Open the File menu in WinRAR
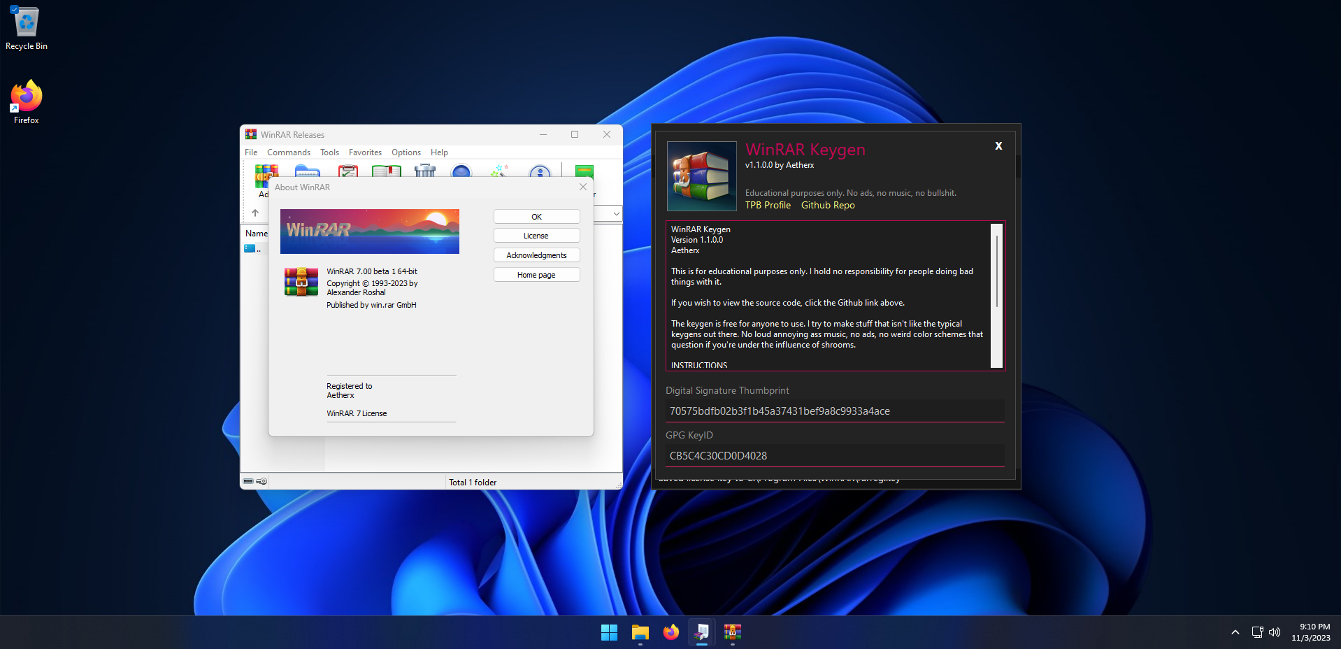1341x649 pixels. click(x=251, y=152)
